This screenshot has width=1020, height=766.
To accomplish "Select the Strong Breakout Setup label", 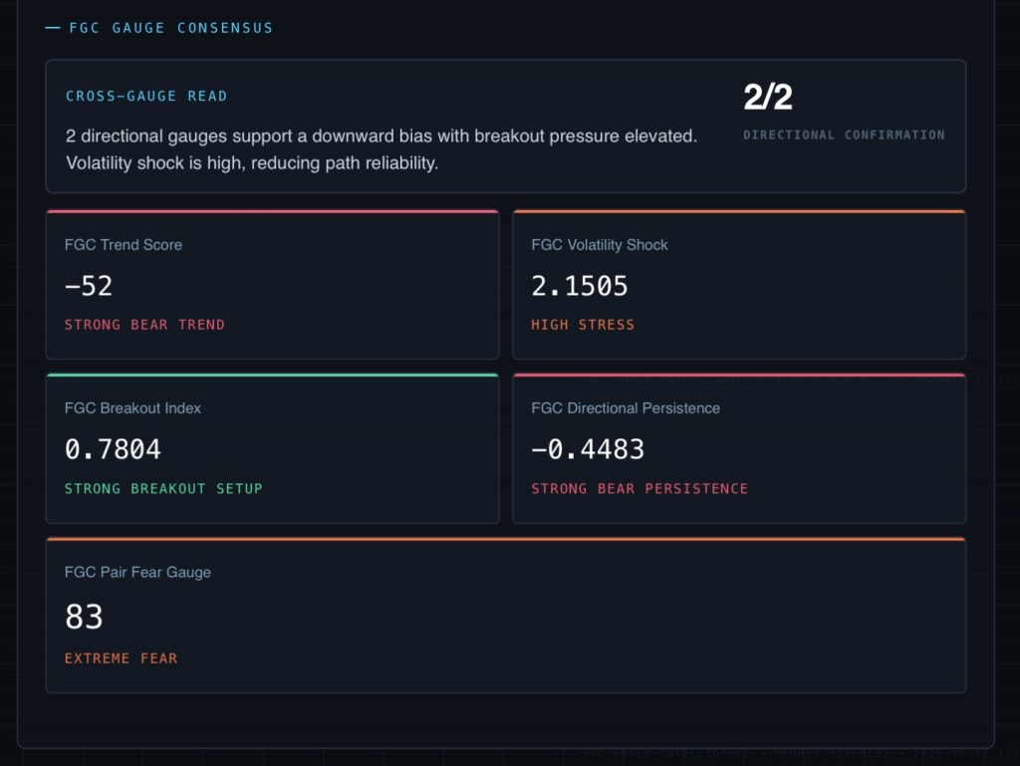I will pos(163,488).
